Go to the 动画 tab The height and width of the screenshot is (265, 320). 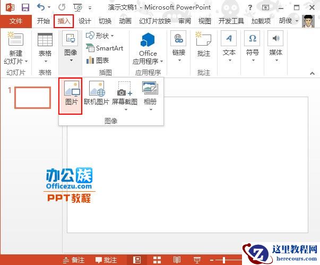[125, 21]
